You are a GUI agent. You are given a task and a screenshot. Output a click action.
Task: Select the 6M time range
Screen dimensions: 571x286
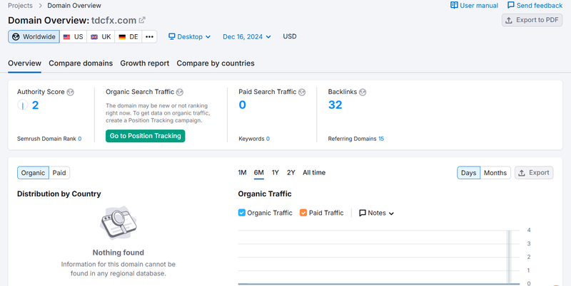[259, 172]
